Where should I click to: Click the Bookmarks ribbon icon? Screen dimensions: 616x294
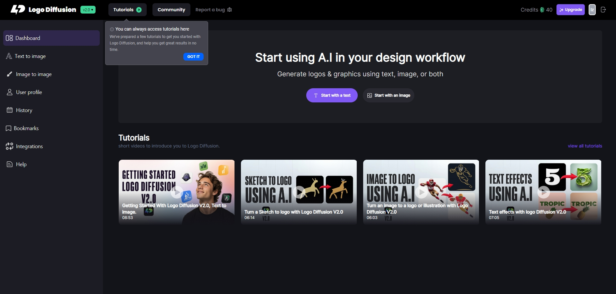coord(9,128)
